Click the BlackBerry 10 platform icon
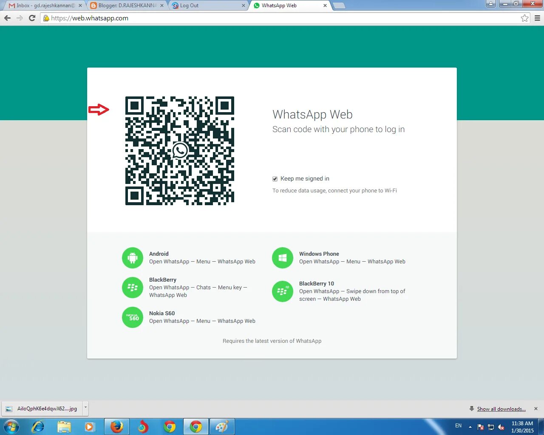The width and height of the screenshot is (544, 435). (283, 291)
